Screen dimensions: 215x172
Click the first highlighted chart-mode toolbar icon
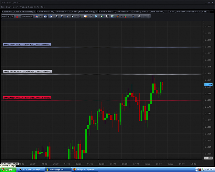coord(45,17)
